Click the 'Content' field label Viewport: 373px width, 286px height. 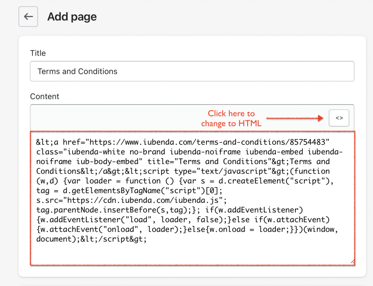pos(44,96)
